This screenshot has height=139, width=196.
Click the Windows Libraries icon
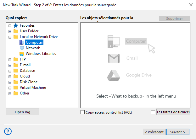[x=22, y=54]
